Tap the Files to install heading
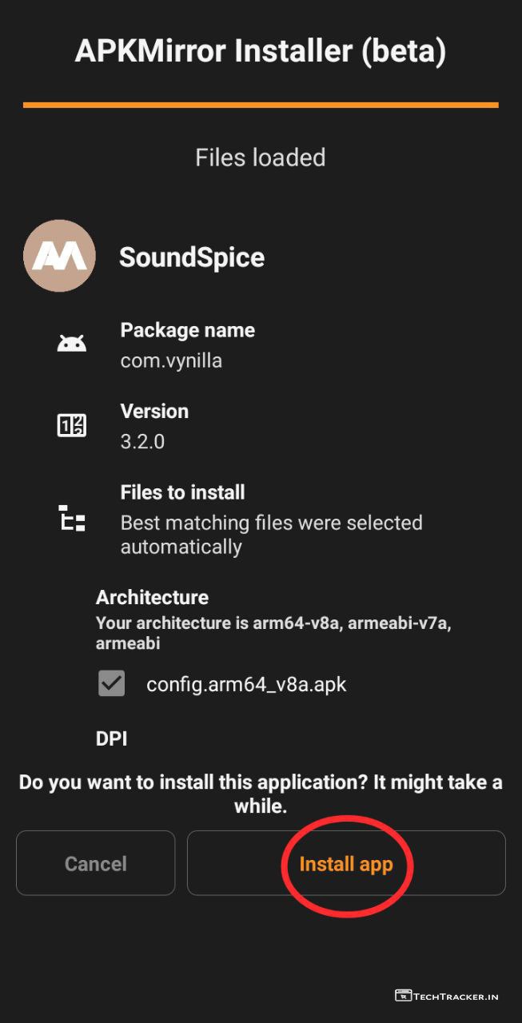 (182, 492)
